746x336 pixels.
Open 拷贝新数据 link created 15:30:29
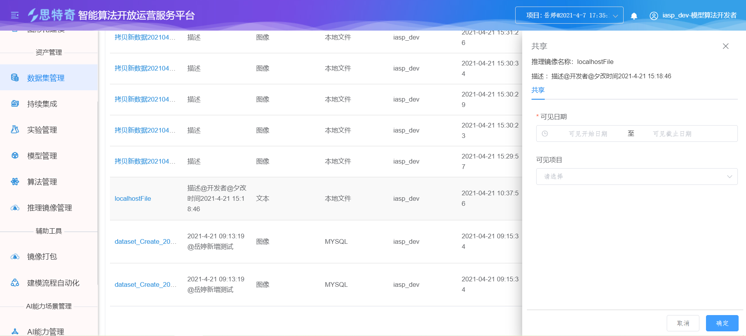coord(145,99)
